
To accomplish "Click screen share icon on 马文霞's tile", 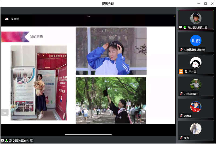I will [x=181, y=28].
